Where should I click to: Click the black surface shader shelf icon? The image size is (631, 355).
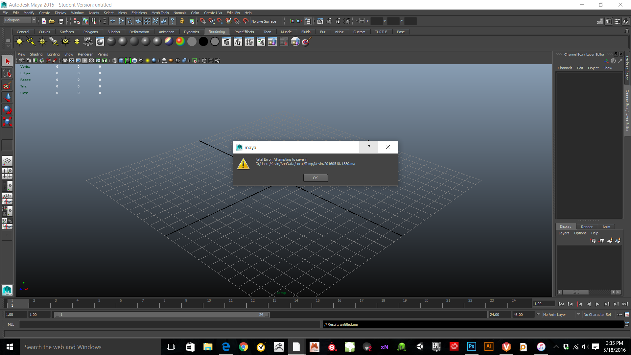(x=203, y=42)
